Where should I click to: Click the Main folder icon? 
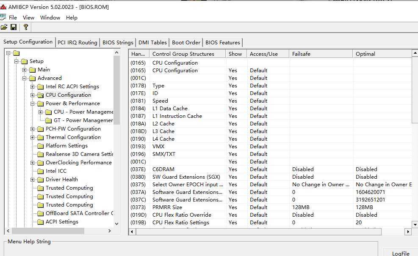pyautogui.click(x=33, y=70)
